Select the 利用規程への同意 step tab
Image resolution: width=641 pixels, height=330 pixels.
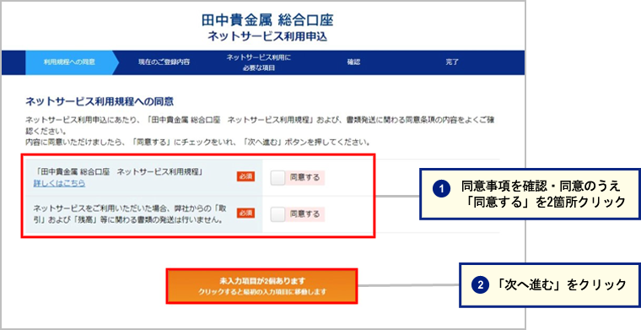(x=69, y=62)
